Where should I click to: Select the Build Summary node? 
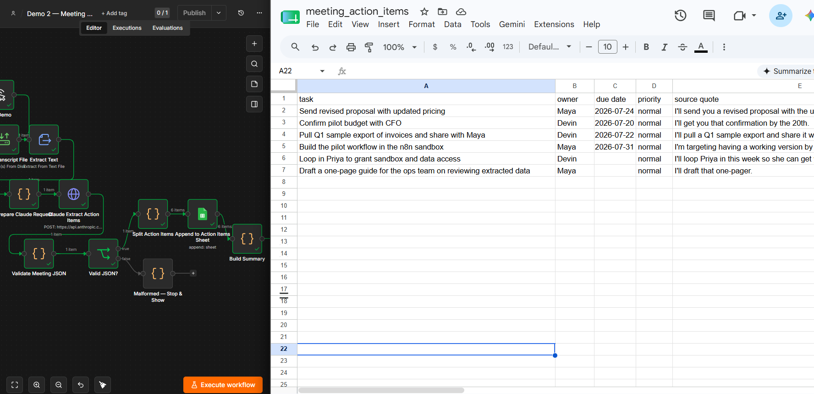click(x=247, y=239)
